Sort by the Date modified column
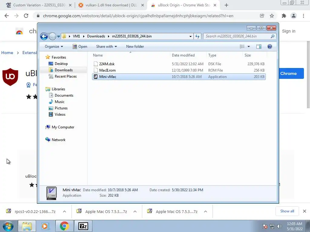This screenshot has height=232, width=310. 188,55
